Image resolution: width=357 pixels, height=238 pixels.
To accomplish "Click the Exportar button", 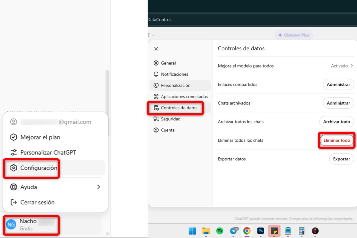I will [x=342, y=159].
